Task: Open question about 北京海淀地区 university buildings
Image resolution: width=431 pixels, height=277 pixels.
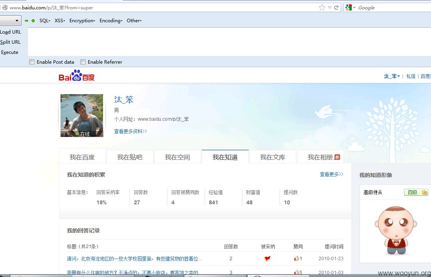Action: pos(134,259)
